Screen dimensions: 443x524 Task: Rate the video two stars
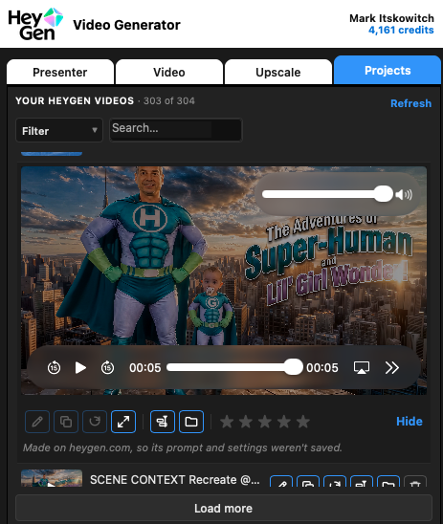(246, 422)
